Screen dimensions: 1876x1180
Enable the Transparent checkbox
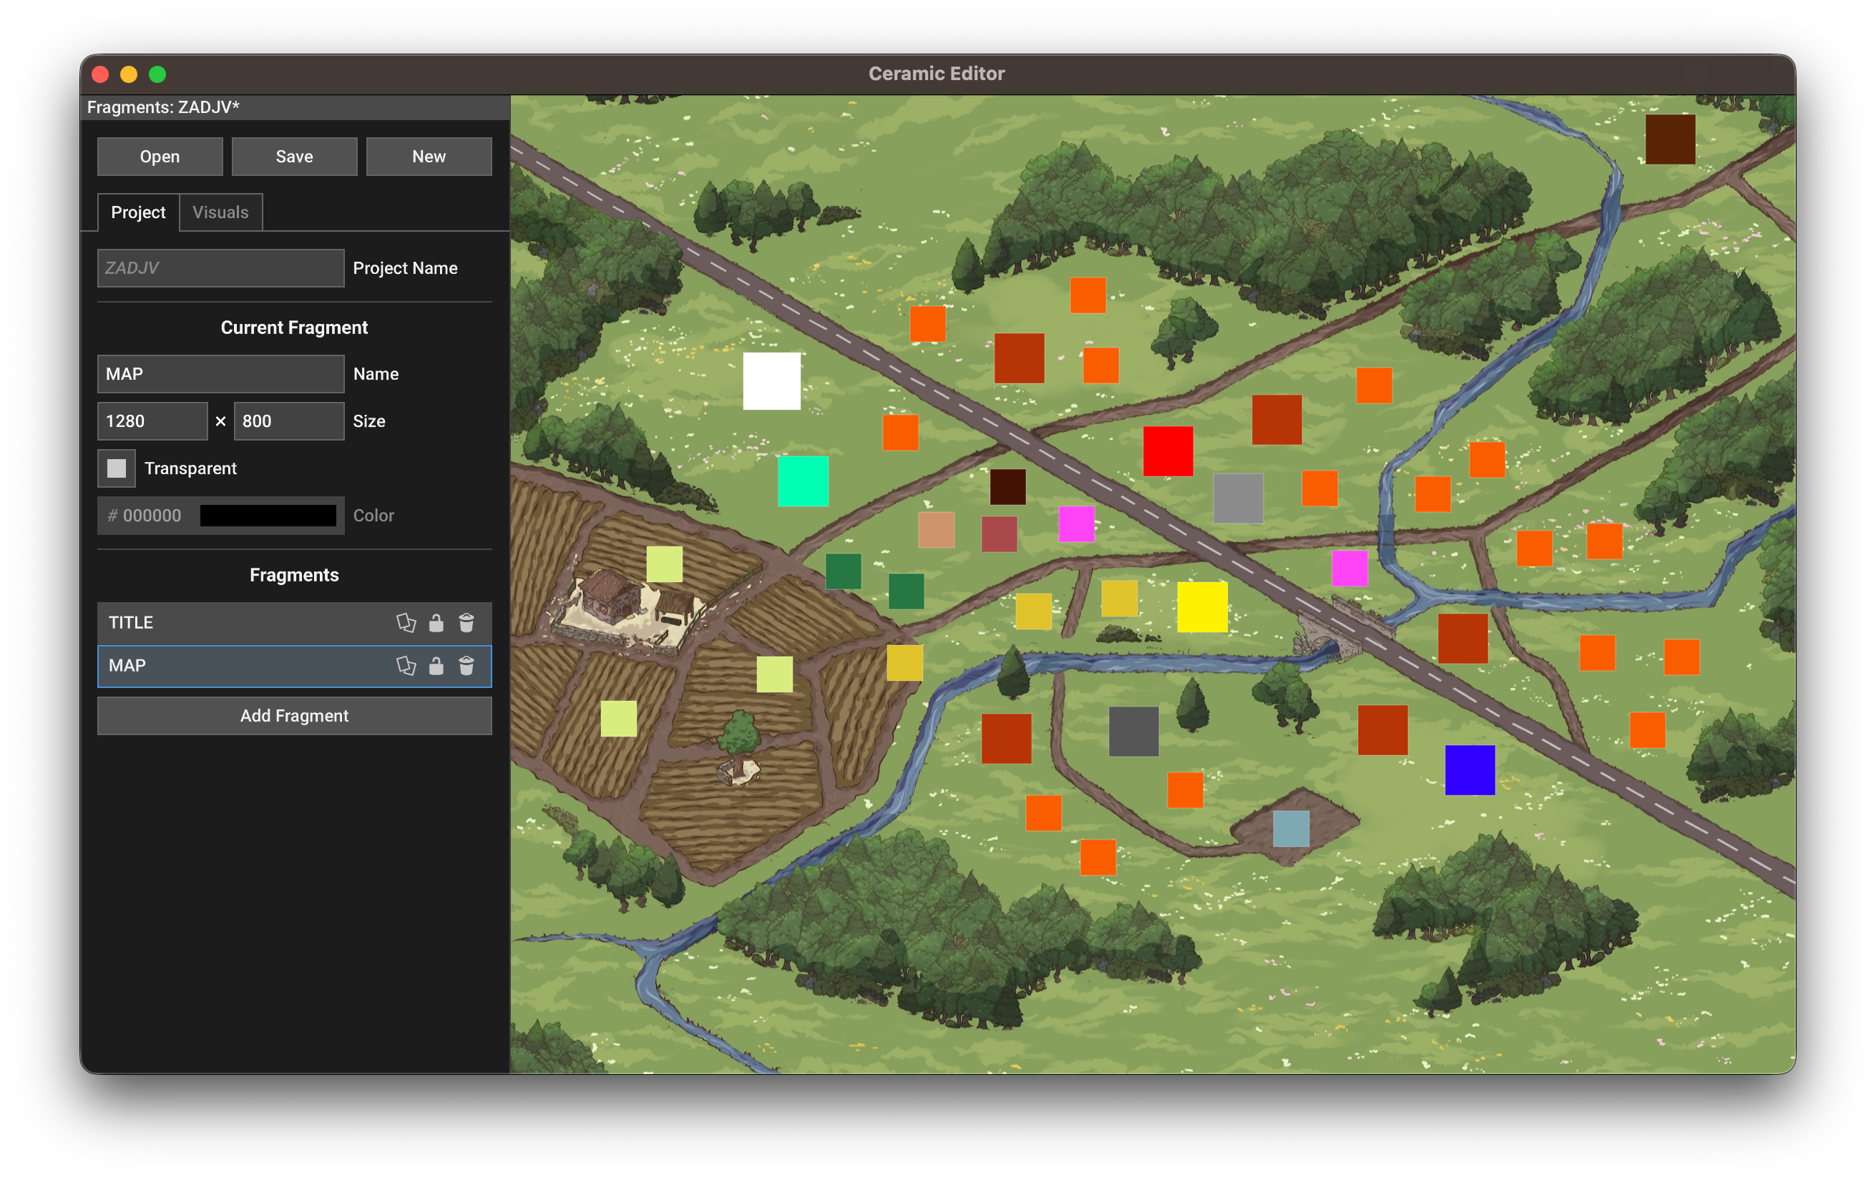pyautogui.click(x=116, y=468)
